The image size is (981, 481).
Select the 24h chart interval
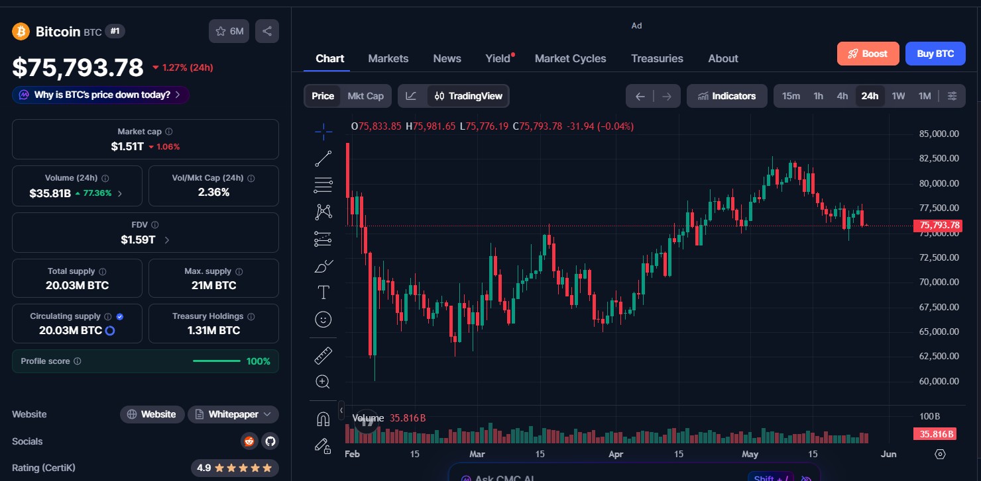coord(870,96)
